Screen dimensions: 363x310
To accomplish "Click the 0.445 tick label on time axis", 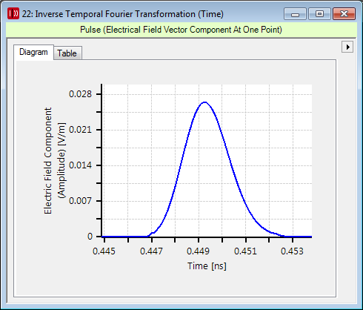I will pos(104,251).
